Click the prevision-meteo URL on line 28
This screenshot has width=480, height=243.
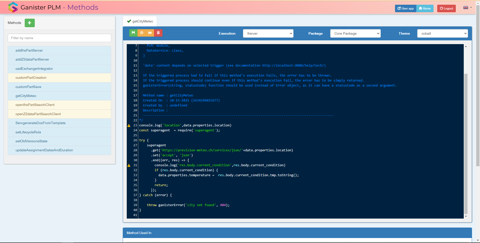click(201, 150)
